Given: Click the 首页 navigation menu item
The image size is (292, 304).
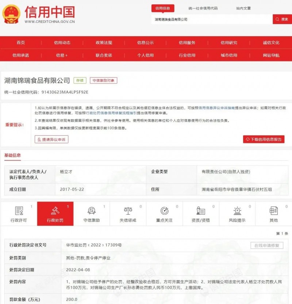Looking at the screenshot, I should click(x=20, y=43).
